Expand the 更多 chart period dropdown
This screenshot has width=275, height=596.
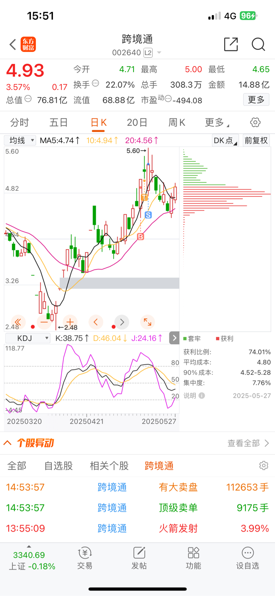(217, 123)
